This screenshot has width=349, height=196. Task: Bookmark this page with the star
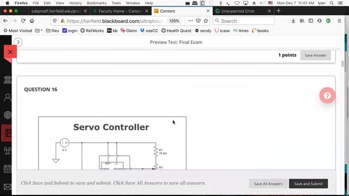point(206,21)
